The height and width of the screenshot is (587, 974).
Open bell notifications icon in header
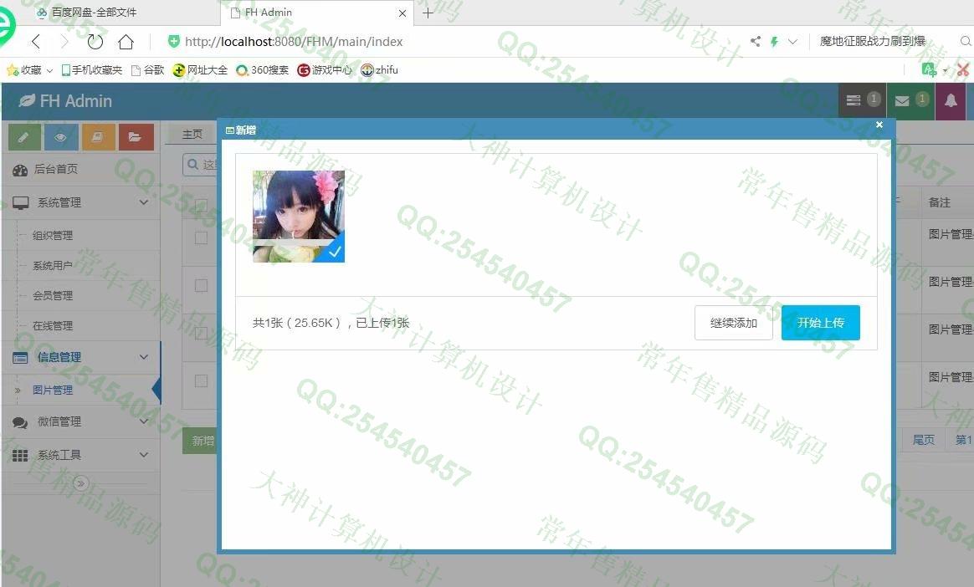[x=951, y=100]
